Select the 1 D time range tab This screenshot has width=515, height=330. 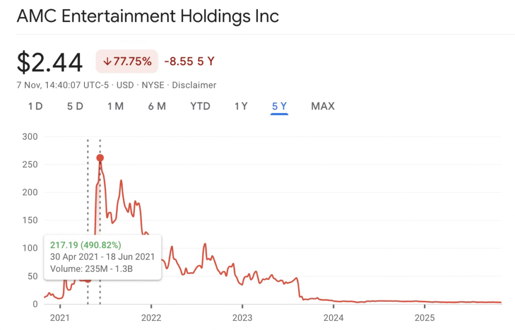point(35,106)
